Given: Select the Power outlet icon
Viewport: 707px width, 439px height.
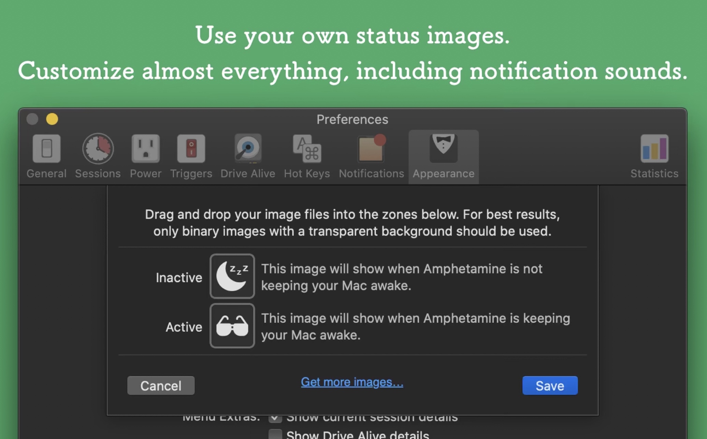Looking at the screenshot, I should click(146, 149).
